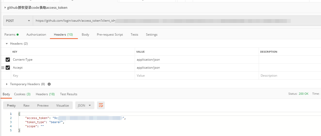Select the Preview view button
This screenshot has width=321, height=136.
(x=43, y=105)
